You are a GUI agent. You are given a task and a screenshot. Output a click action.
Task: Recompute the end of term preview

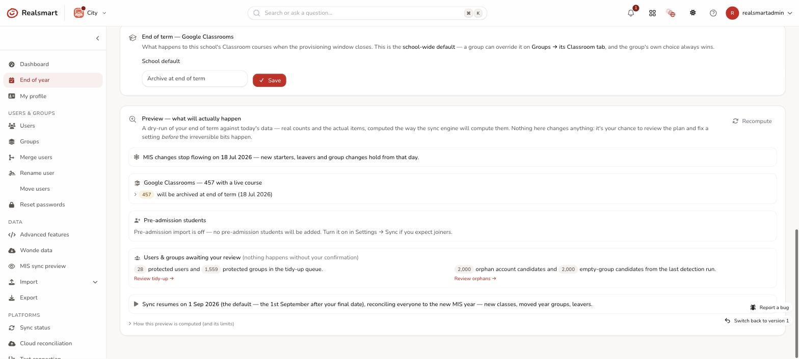pyautogui.click(x=752, y=121)
